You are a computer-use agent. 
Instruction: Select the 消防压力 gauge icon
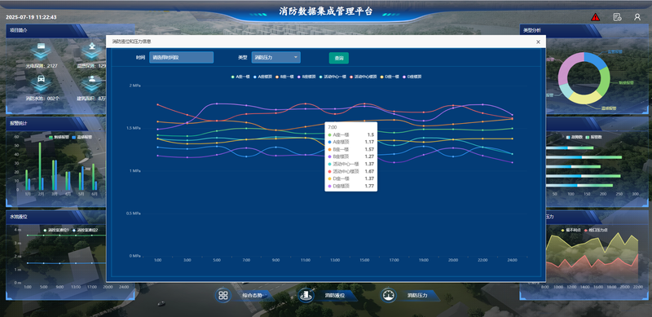click(389, 295)
